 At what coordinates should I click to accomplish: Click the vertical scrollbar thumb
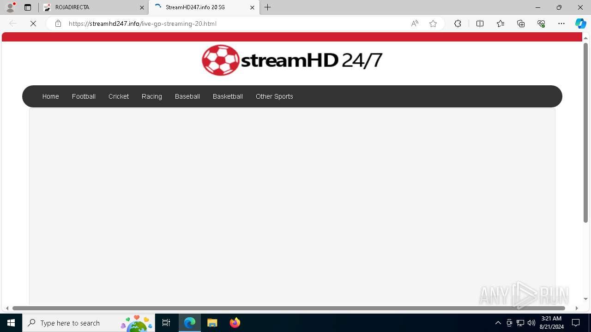585,133
